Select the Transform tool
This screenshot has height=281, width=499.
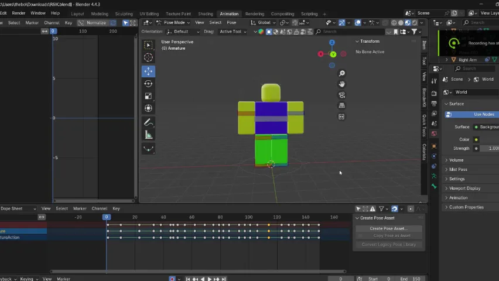[148, 108]
